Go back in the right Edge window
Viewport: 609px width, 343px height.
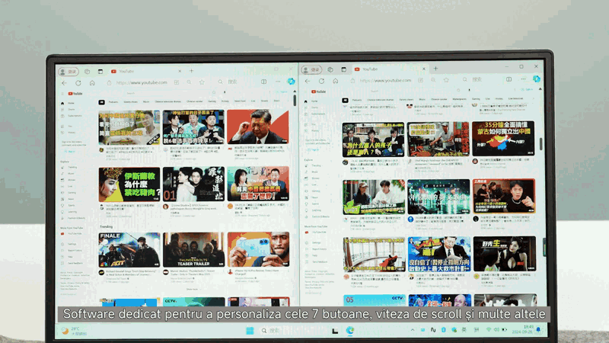[x=308, y=82]
